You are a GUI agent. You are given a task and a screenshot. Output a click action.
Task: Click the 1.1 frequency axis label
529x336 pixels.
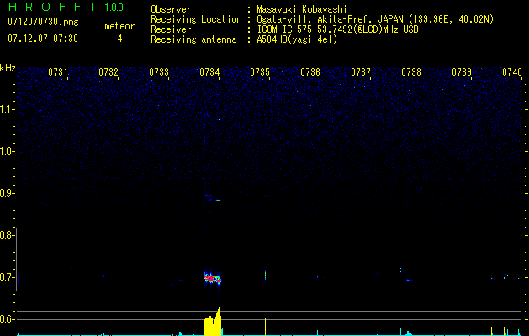pyautogui.click(x=7, y=109)
